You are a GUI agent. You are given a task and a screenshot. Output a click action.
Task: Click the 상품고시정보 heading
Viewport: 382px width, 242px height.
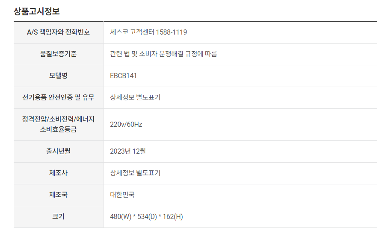pyautogui.click(x=37, y=11)
